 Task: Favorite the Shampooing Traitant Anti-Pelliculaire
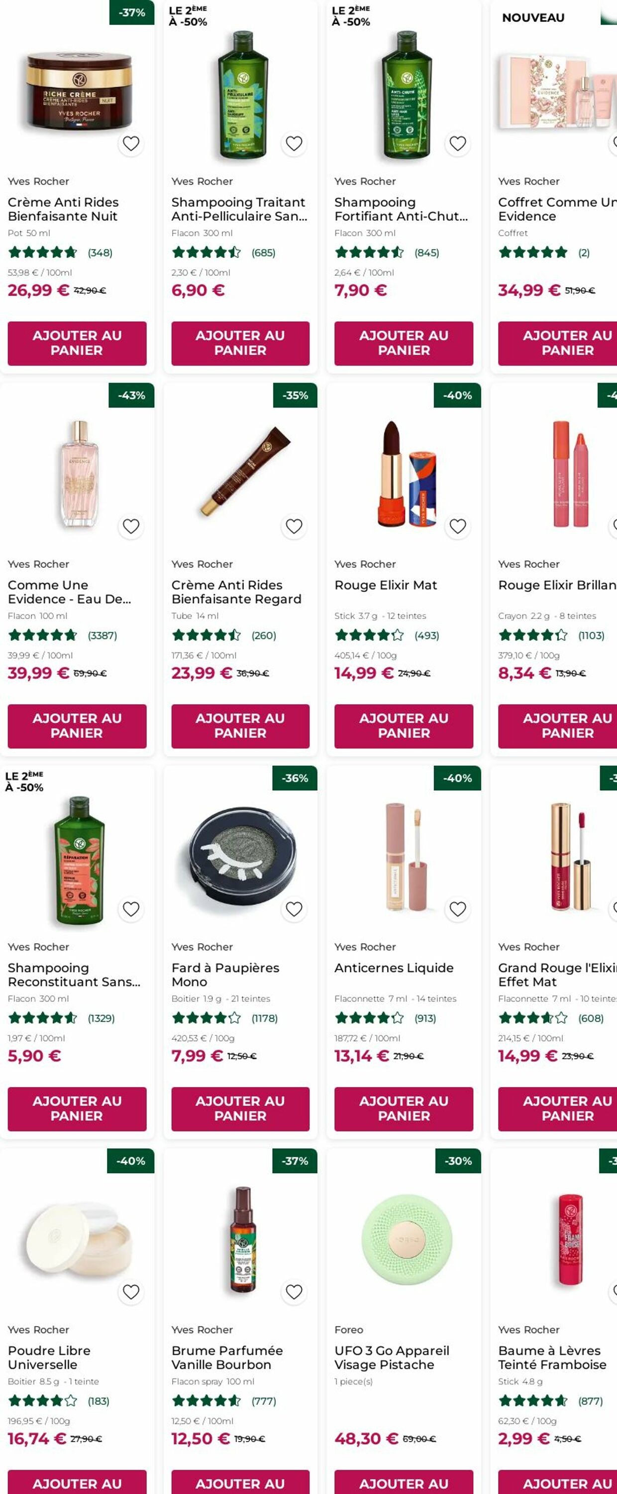pos(294,142)
